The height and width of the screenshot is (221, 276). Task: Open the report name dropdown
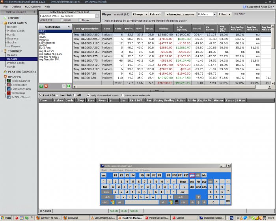point(97,16)
